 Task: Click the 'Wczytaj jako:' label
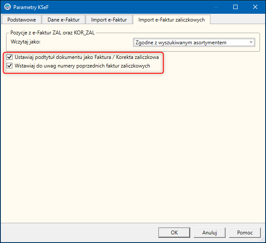pos(25,42)
